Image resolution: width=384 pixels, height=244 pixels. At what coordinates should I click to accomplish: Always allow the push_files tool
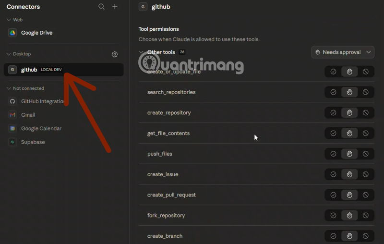(333, 154)
